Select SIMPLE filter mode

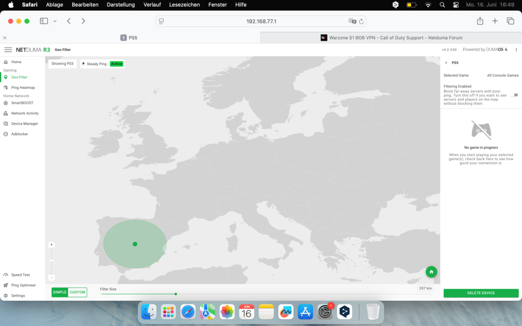click(x=60, y=292)
